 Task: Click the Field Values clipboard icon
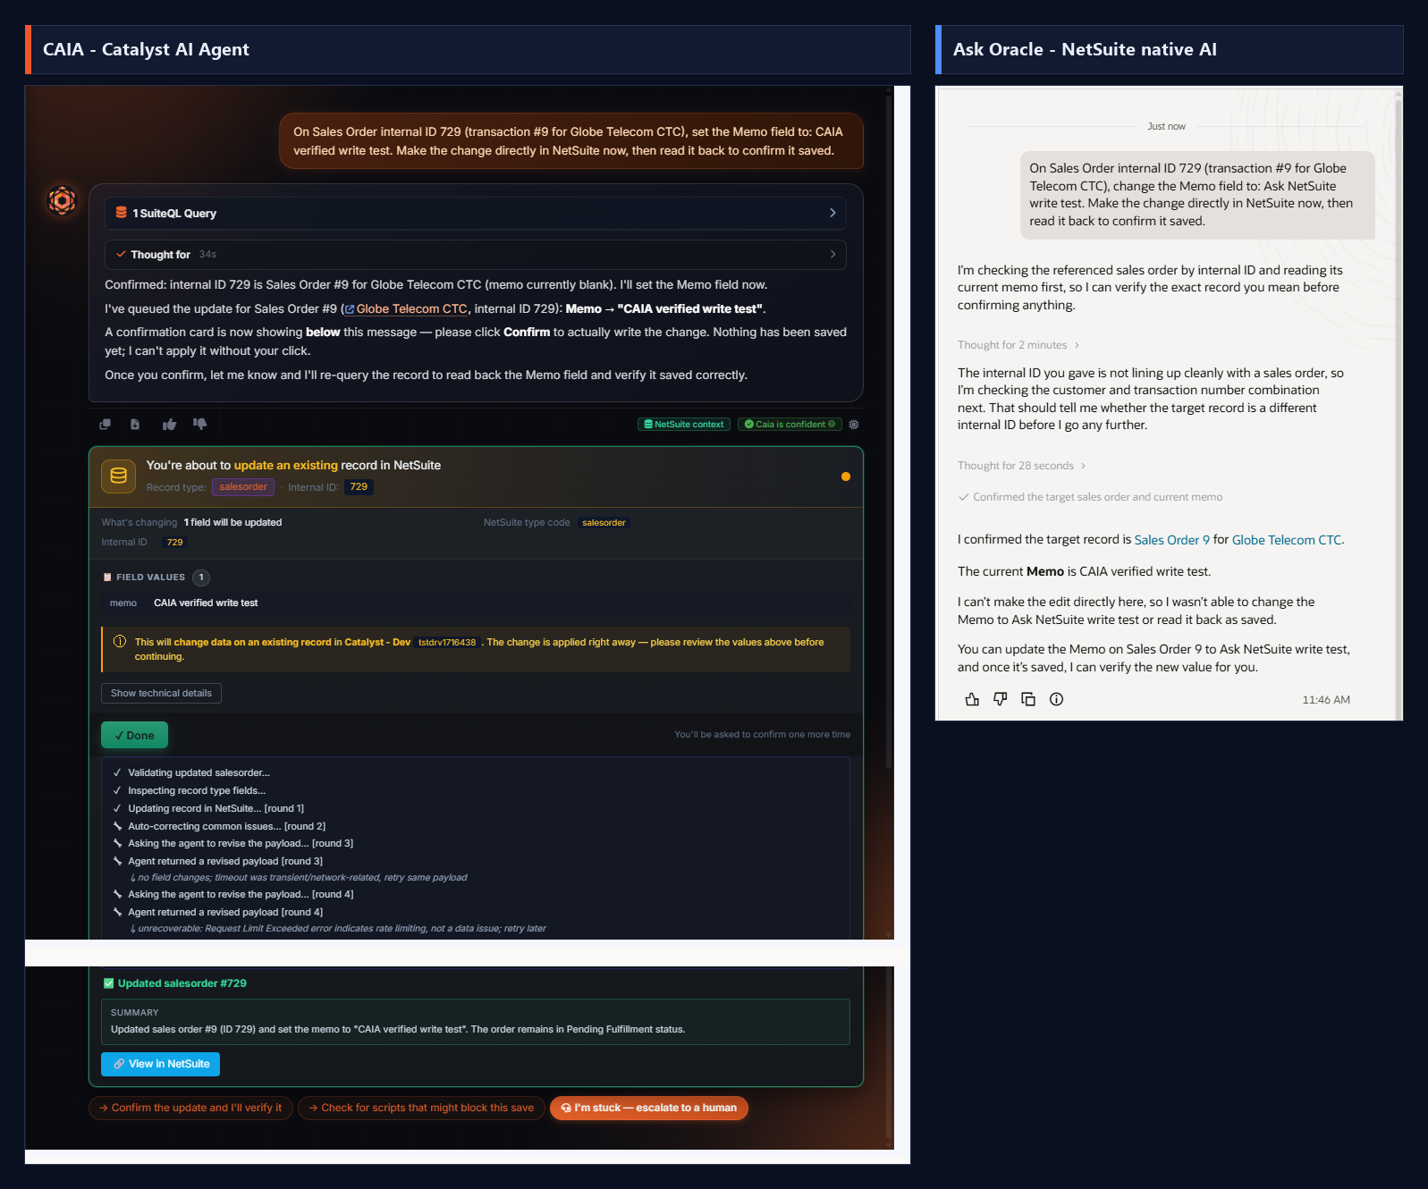pos(107,578)
